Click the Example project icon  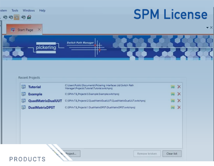pyautogui.click(x=24, y=94)
